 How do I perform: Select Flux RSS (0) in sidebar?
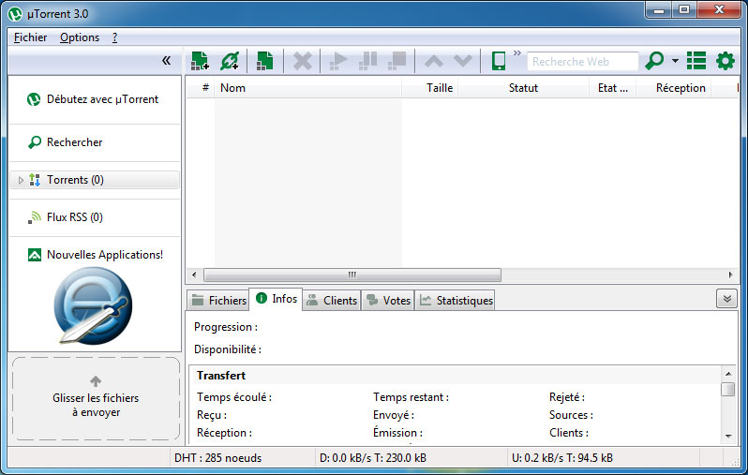pyautogui.click(x=95, y=217)
